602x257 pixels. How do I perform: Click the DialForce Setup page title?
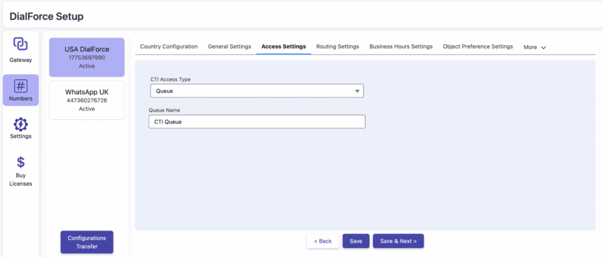[46, 16]
